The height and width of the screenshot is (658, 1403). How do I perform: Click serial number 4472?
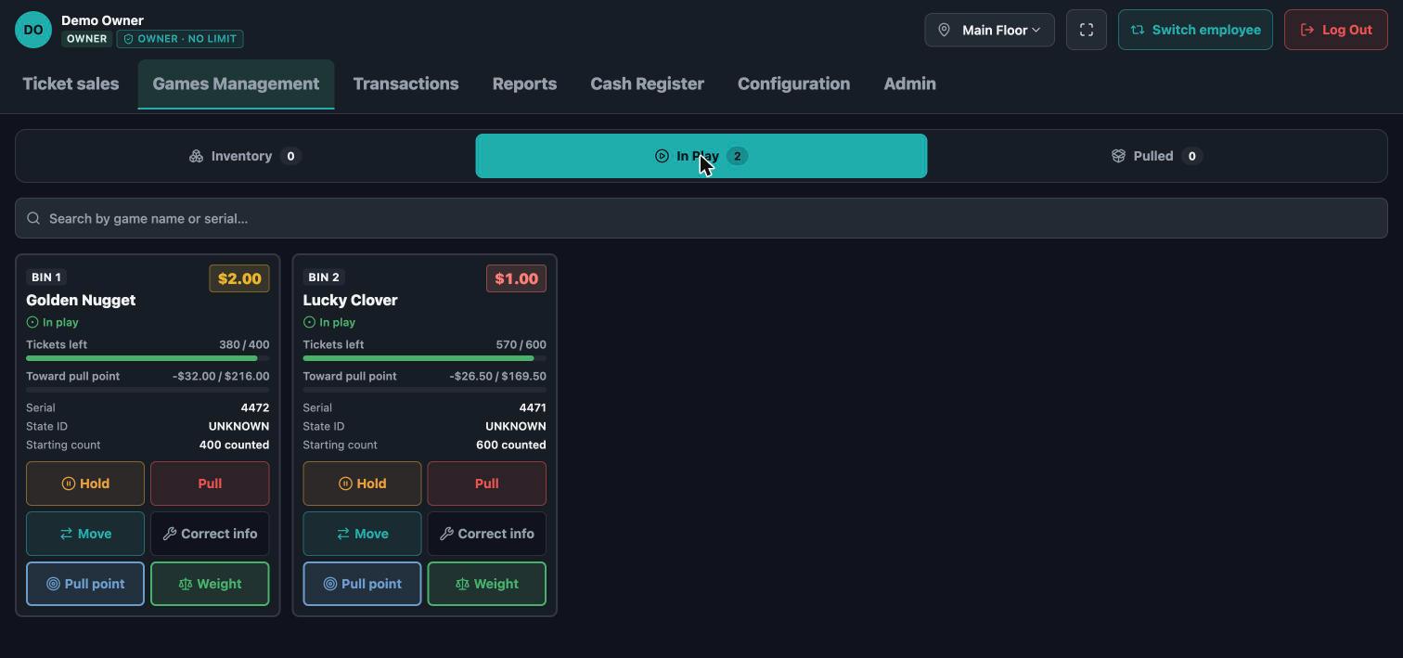click(x=254, y=407)
